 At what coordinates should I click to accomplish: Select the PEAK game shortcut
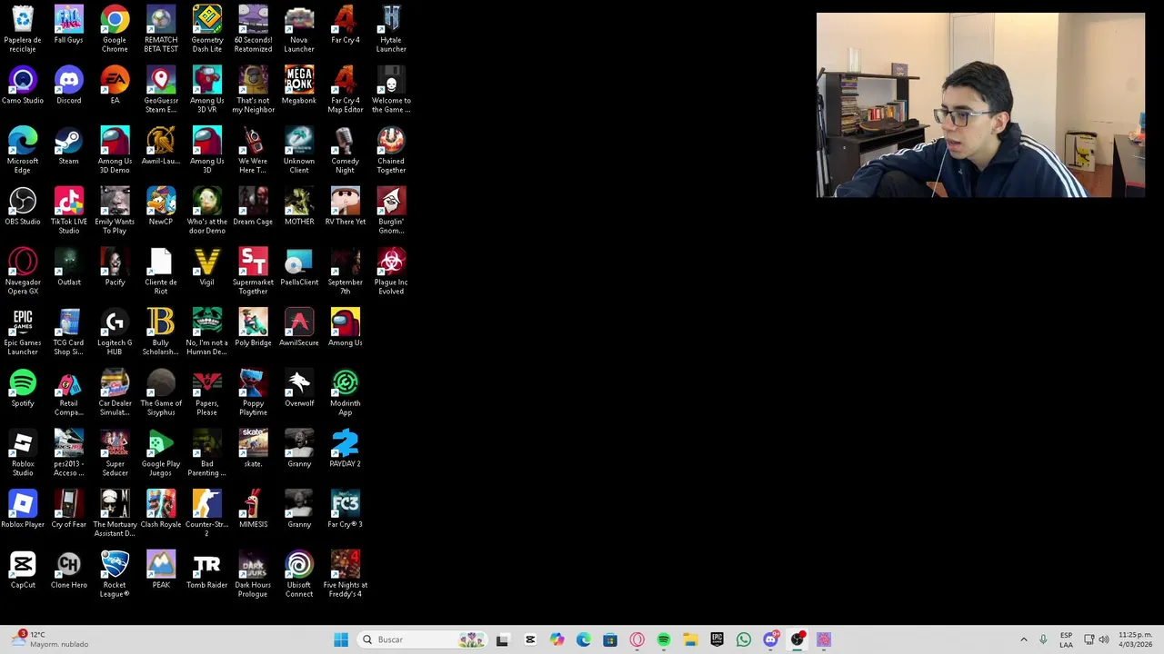point(161,570)
